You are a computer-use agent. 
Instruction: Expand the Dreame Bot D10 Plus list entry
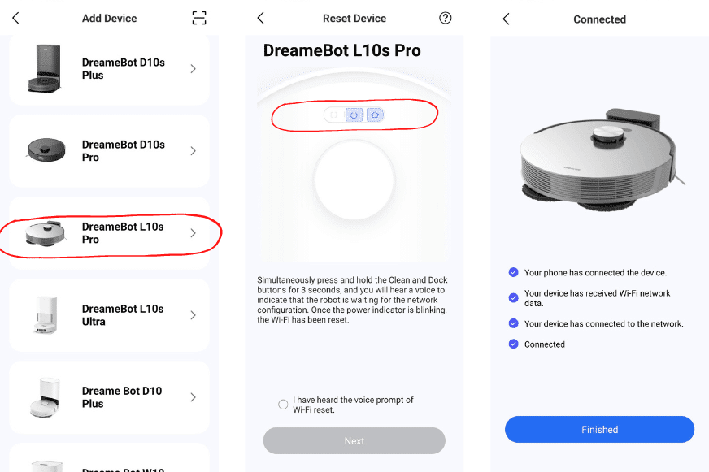coord(193,396)
